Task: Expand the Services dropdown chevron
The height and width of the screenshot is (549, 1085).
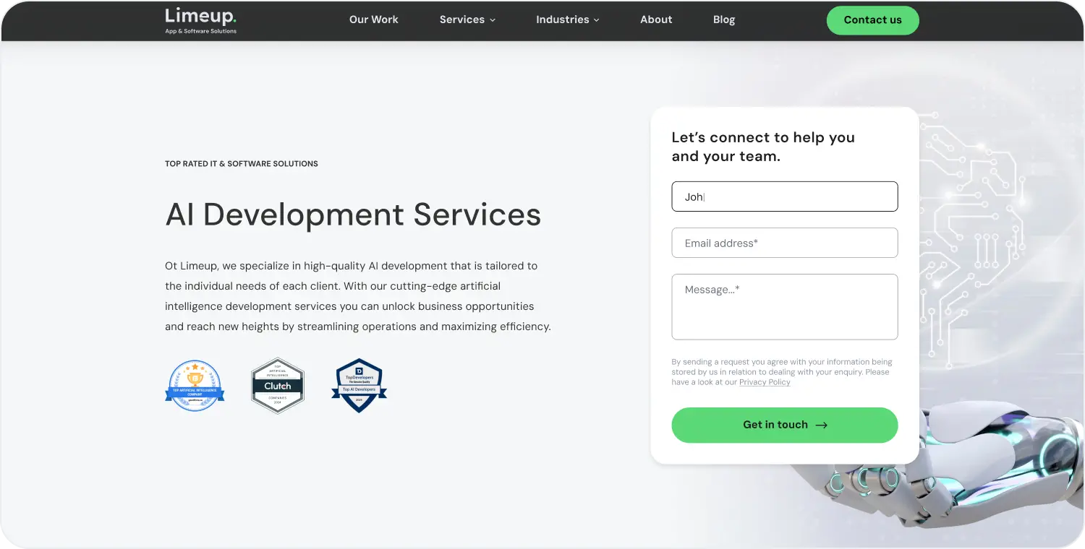Action: [x=493, y=20]
